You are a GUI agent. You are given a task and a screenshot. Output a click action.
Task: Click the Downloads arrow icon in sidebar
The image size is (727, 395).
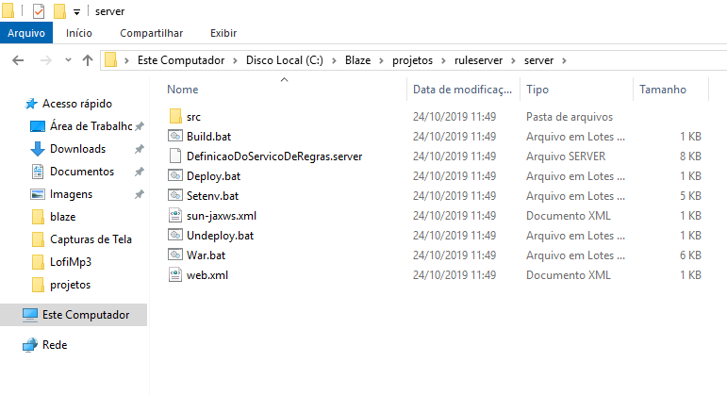38,149
